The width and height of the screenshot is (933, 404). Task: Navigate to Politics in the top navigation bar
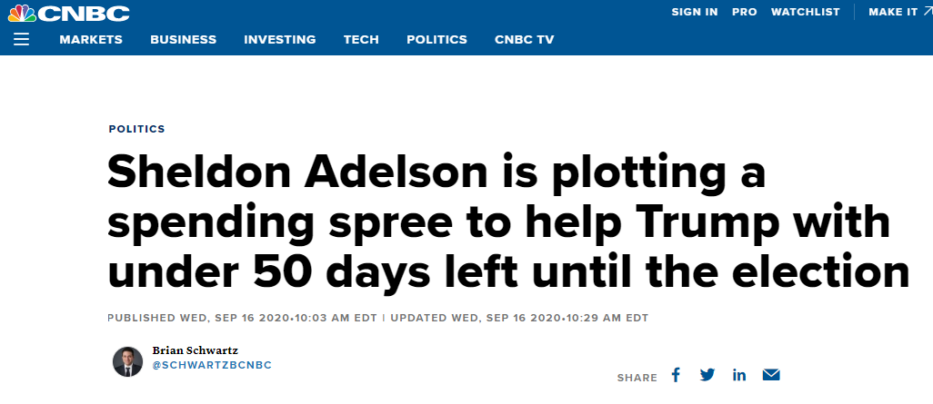[x=436, y=39]
